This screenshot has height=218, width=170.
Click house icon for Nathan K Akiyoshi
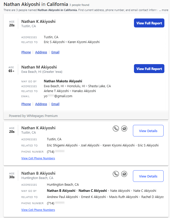coord(124,128)
